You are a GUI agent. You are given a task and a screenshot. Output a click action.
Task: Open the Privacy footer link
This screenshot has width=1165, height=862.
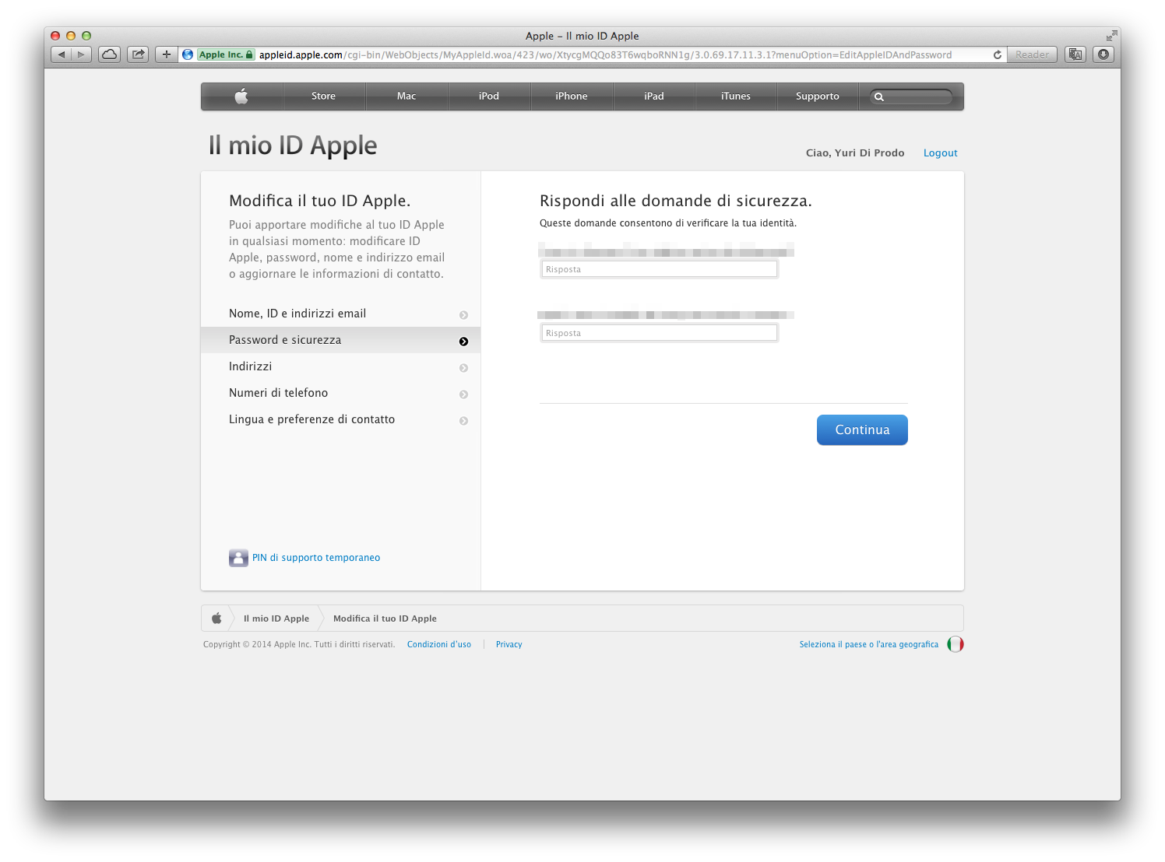509,644
